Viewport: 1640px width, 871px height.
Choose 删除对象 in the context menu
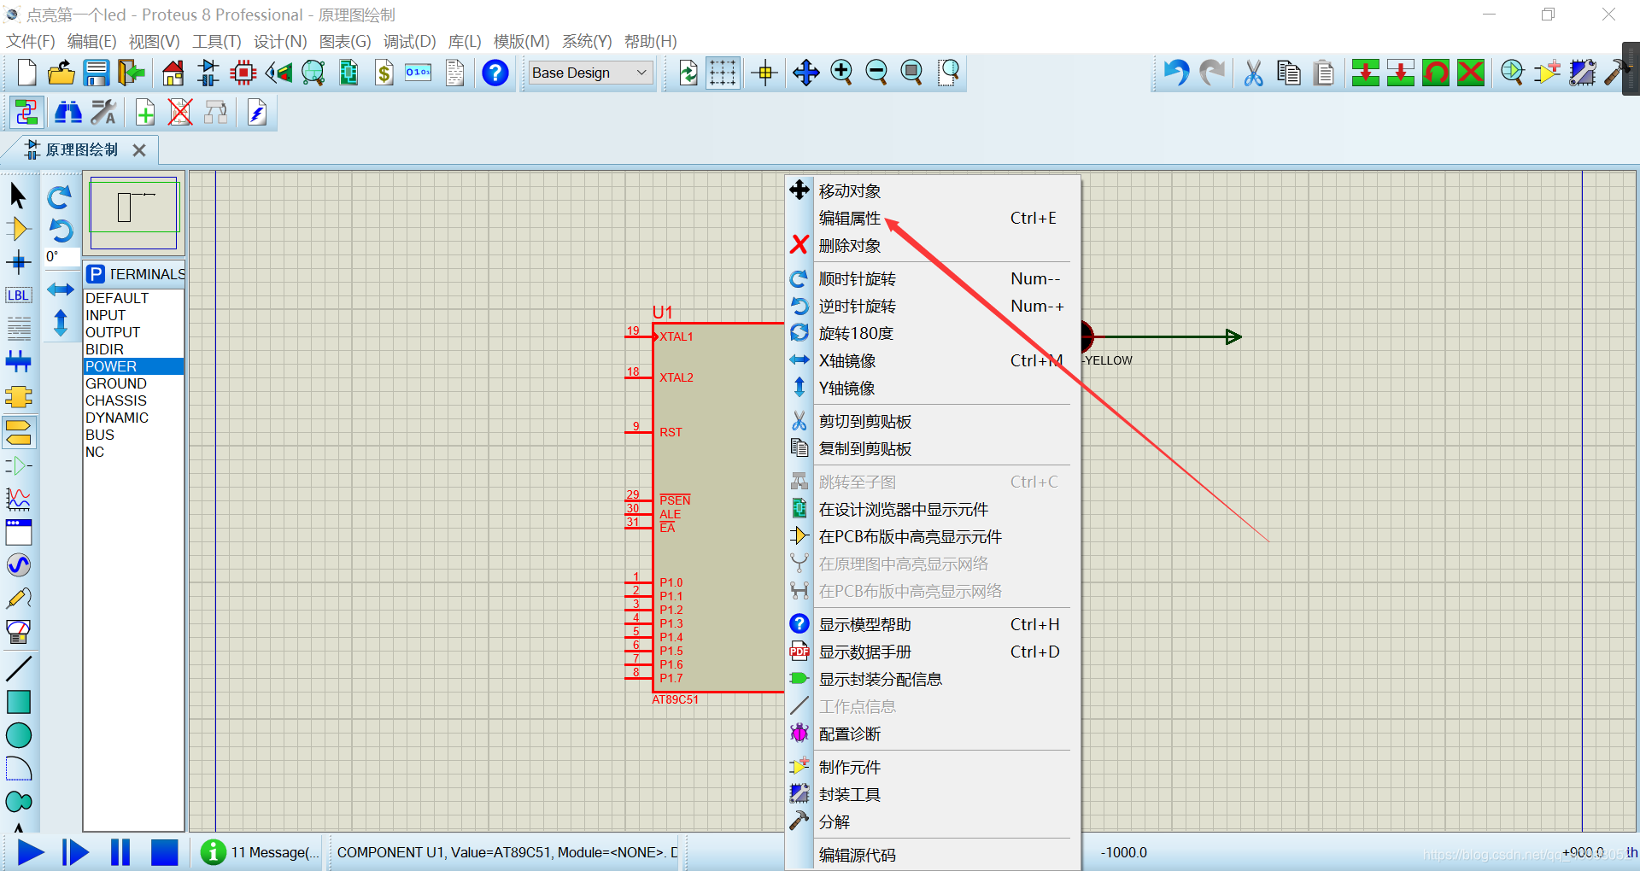pyautogui.click(x=933, y=246)
